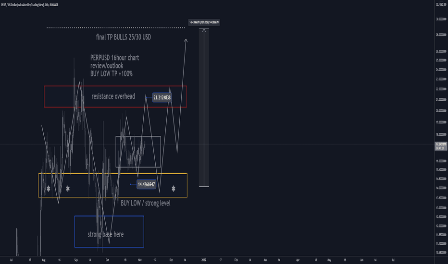This screenshot has height=264, width=448.
Task: Click the 'BUY LOW / strong level' text
Action: [x=146, y=203]
